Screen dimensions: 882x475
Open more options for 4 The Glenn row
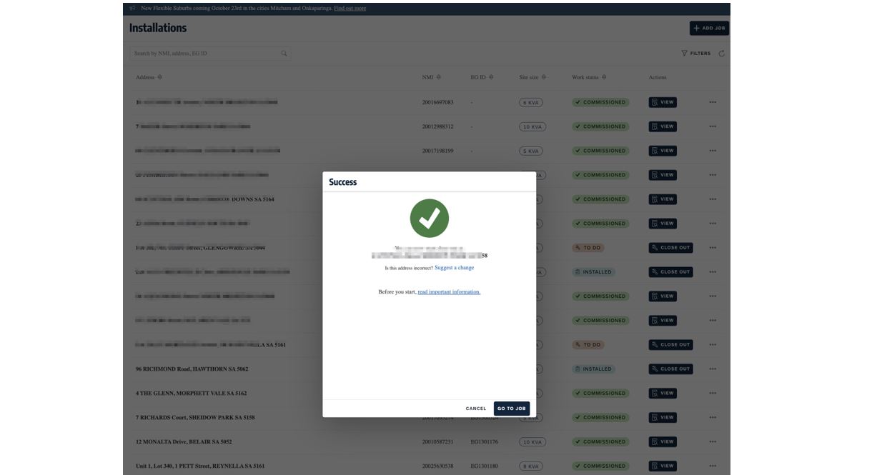[713, 394]
